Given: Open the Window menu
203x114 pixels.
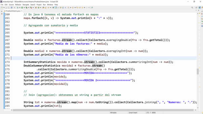Looking at the screenshot, I should pyautogui.click(x=50, y=5).
